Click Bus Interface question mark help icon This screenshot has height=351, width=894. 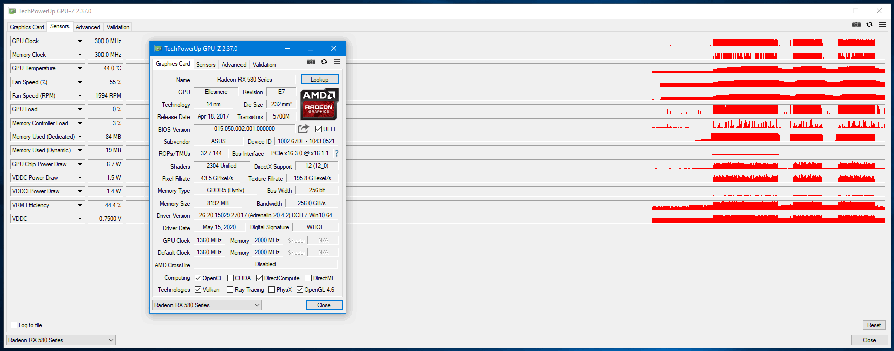337,153
